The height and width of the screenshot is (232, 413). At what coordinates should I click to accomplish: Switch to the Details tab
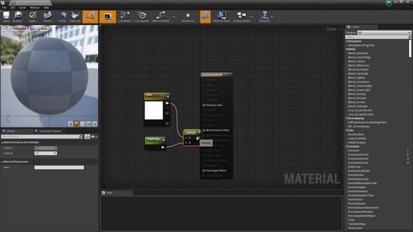(x=10, y=131)
